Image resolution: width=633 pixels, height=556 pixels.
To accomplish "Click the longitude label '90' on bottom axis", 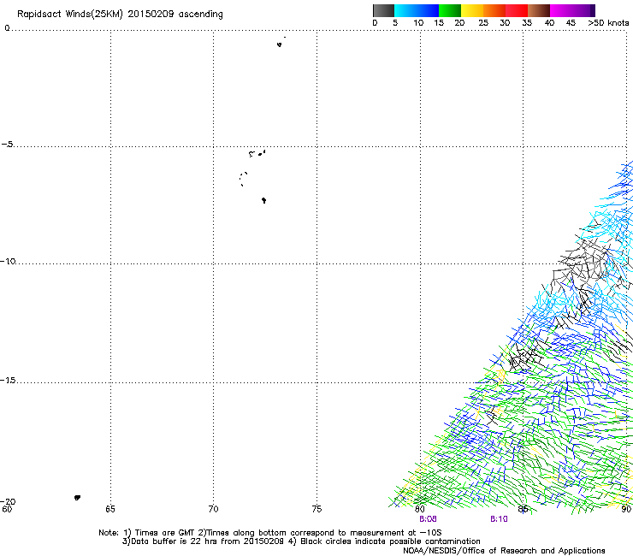I will point(626,509).
